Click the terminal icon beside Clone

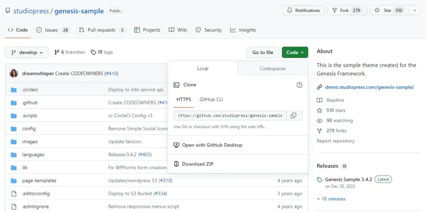click(x=176, y=85)
